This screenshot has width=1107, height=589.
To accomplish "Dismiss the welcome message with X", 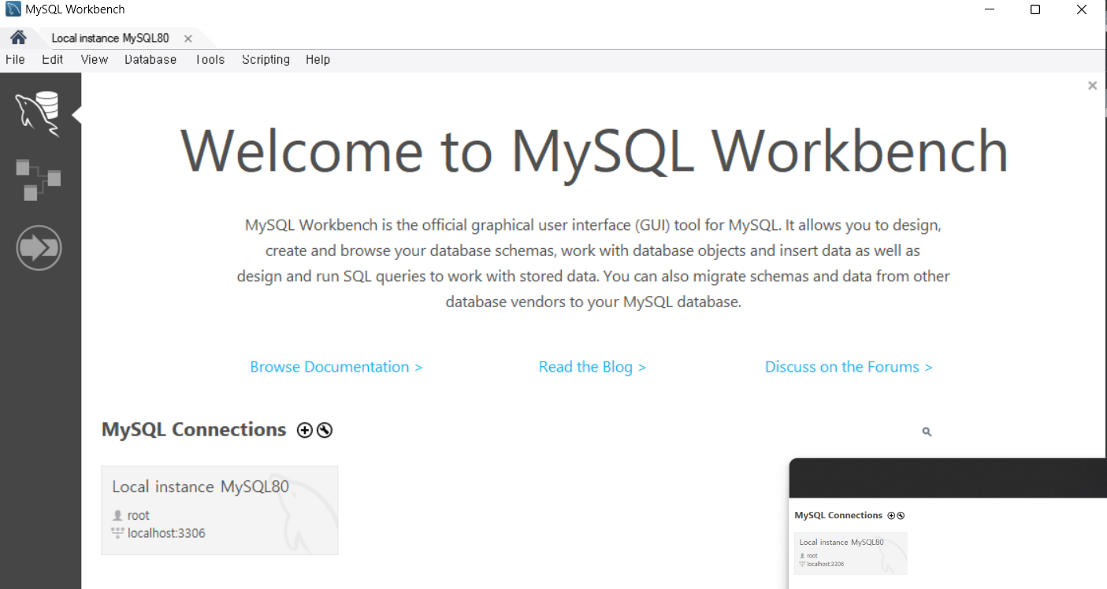I will (x=1092, y=86).
